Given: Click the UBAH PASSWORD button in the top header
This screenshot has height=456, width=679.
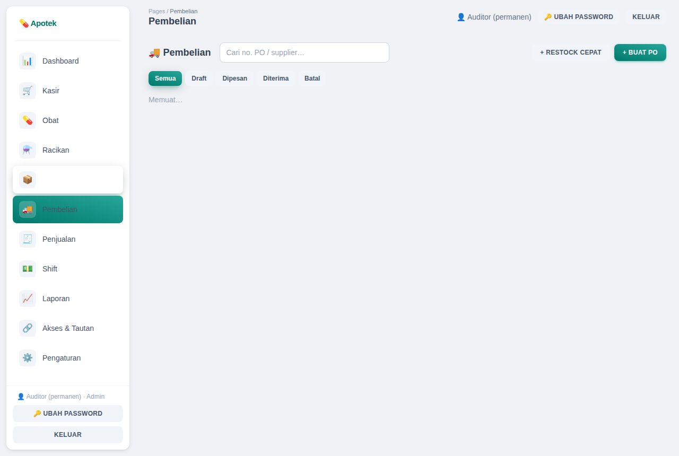Looking at the screenshot, I should pos(578,17).
